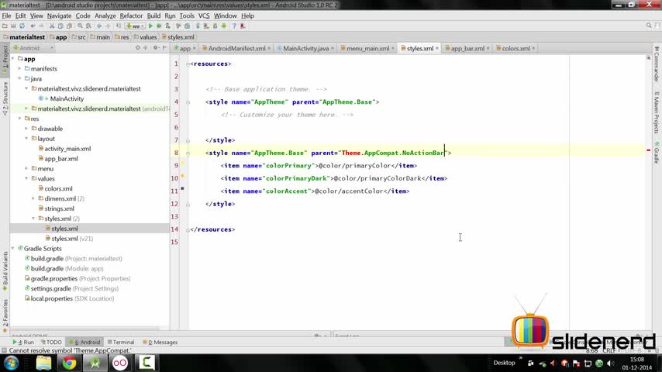Image resolution: width=662 pixels, height=372 pixels.
Task: Open activity_main.xml in the project tree
Action: (x=67, y=149)
